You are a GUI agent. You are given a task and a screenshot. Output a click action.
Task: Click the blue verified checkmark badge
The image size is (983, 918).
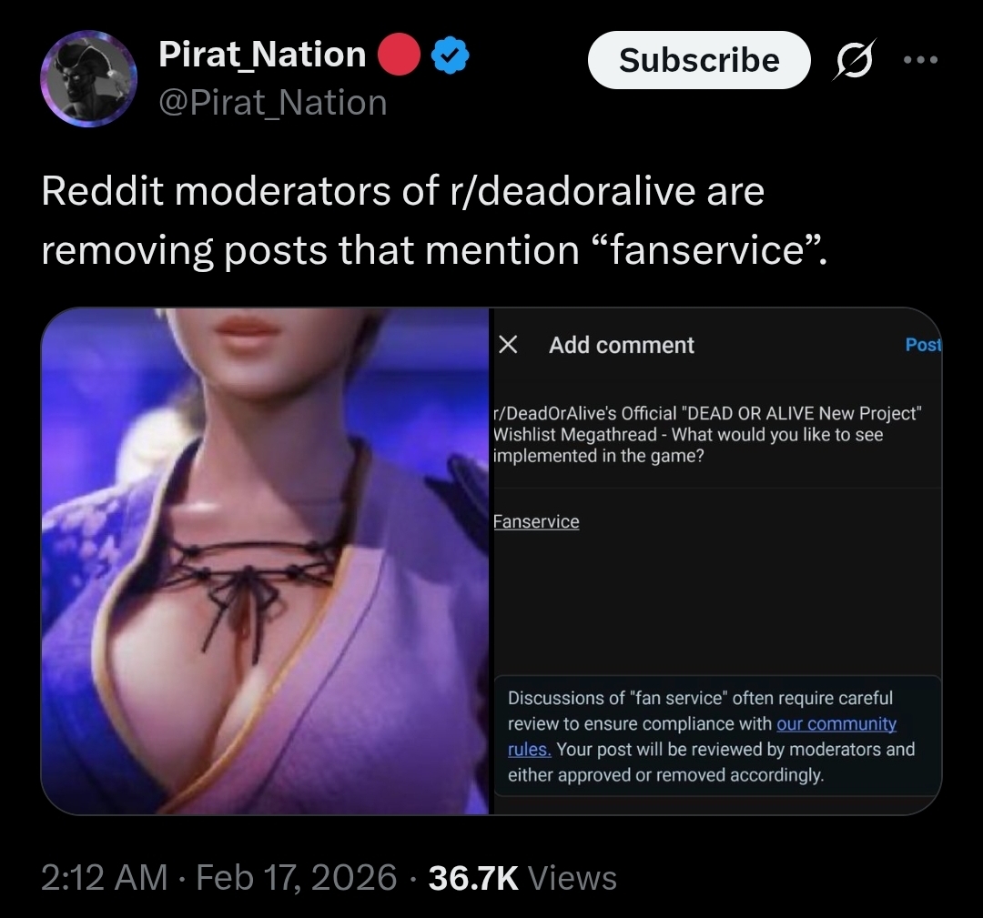point(451,55)
